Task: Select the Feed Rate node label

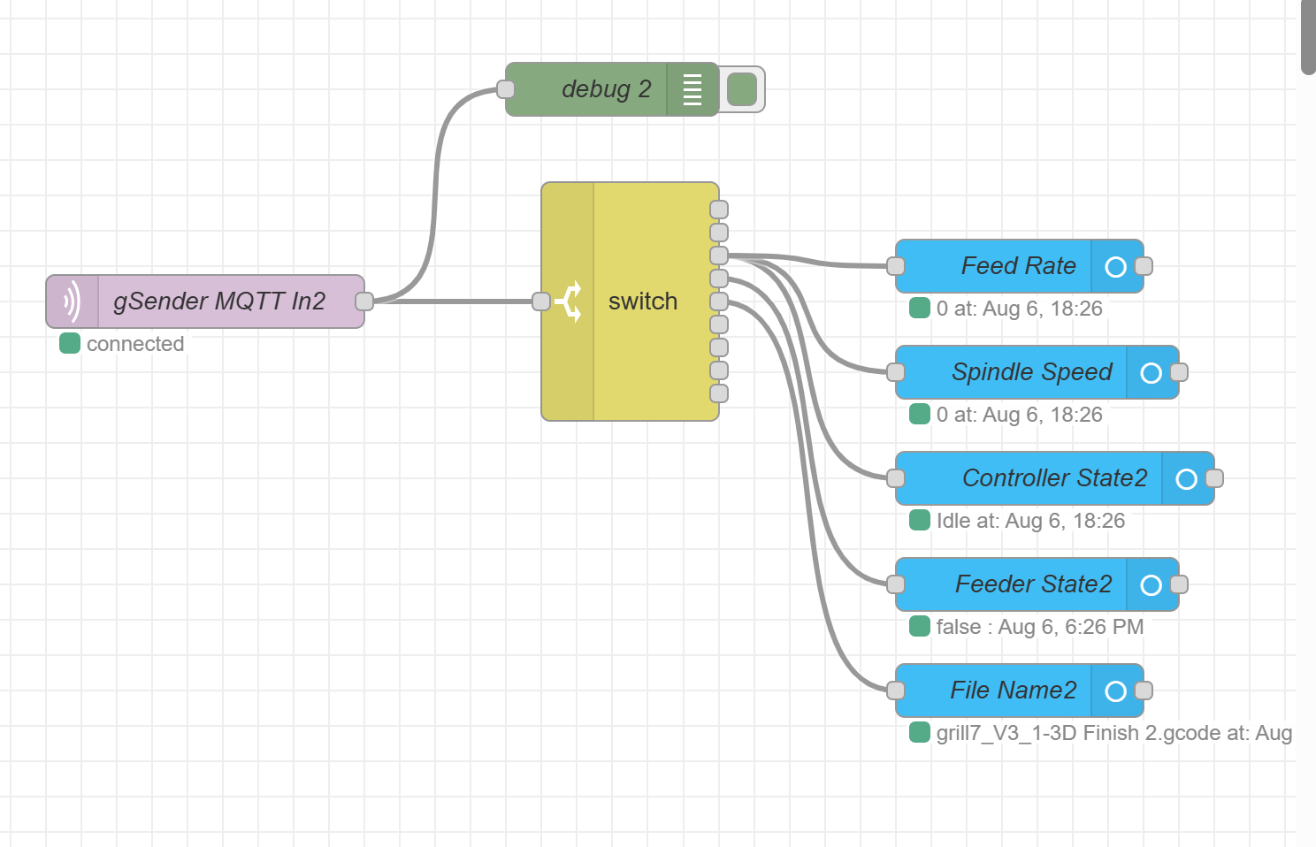Action: (x=1019, y=266)
